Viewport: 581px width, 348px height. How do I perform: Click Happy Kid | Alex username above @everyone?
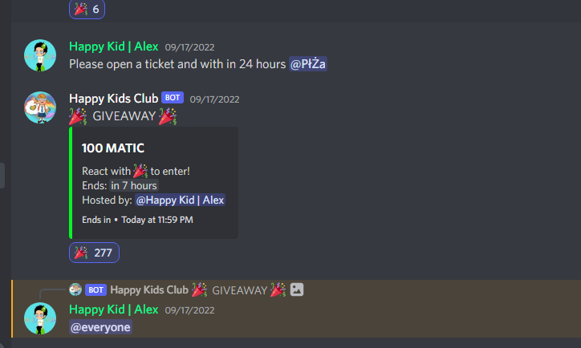click(x=113, y=310)
